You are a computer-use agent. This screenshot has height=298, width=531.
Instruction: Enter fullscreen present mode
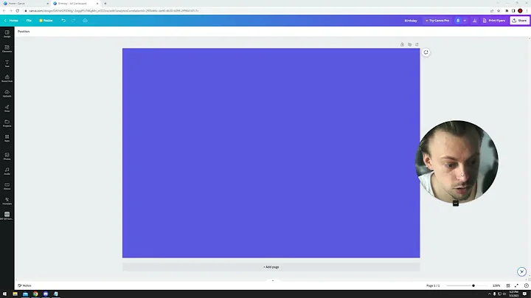pos(516,285)
